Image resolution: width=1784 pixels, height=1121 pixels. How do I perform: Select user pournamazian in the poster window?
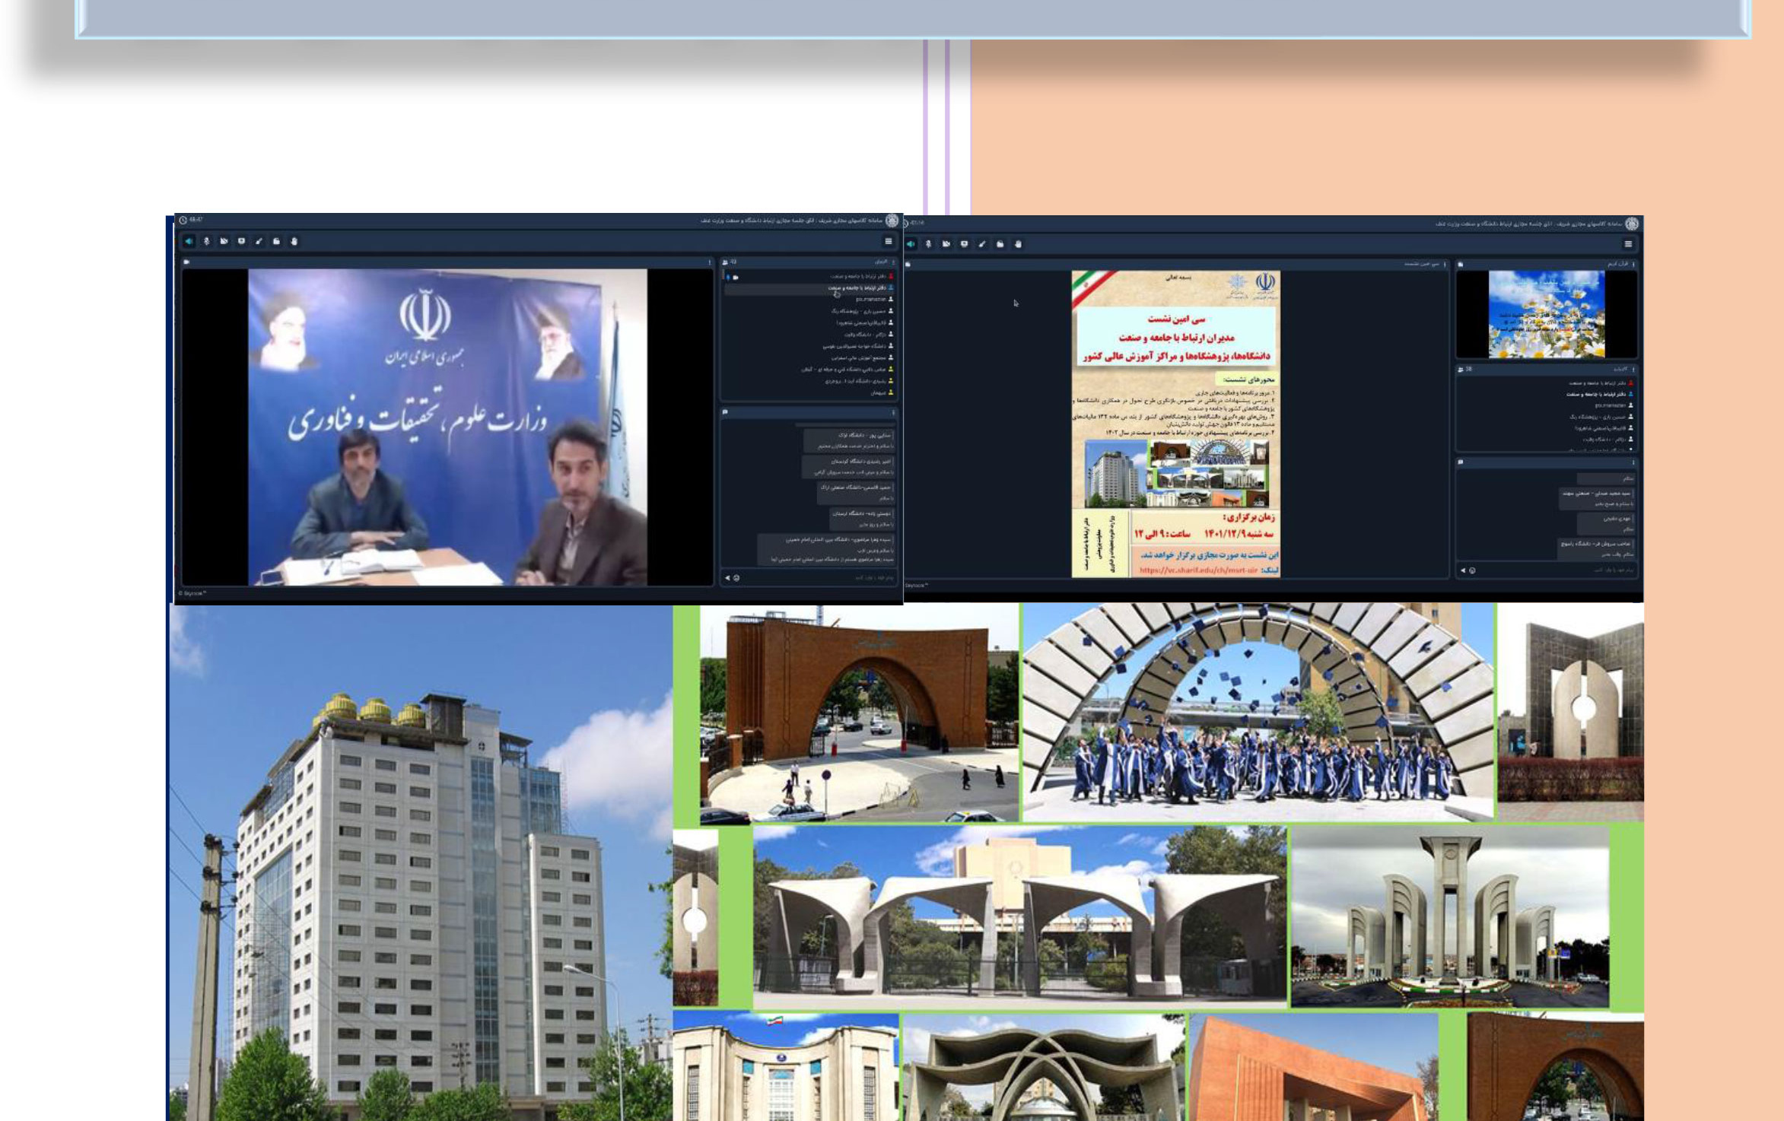[1613, 405]
